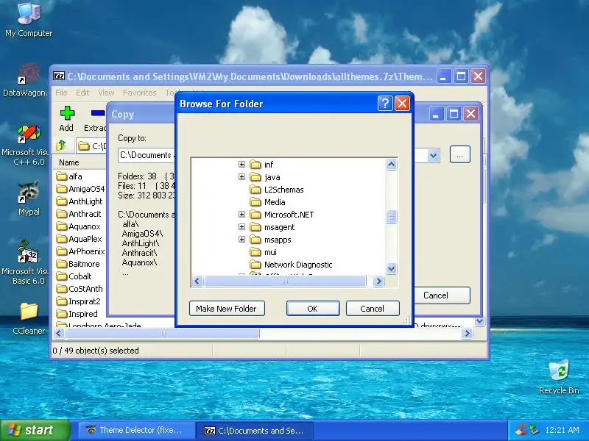
Task: Select the Microsoft.NET folder
Action: 282,215
